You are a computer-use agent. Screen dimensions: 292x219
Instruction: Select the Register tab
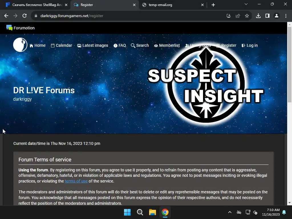coord(104,5)
